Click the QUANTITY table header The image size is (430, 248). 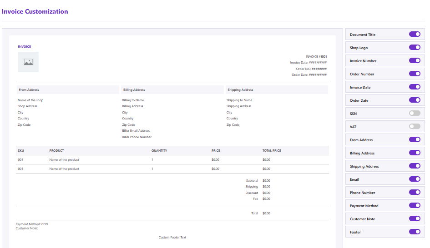point(159,150)
